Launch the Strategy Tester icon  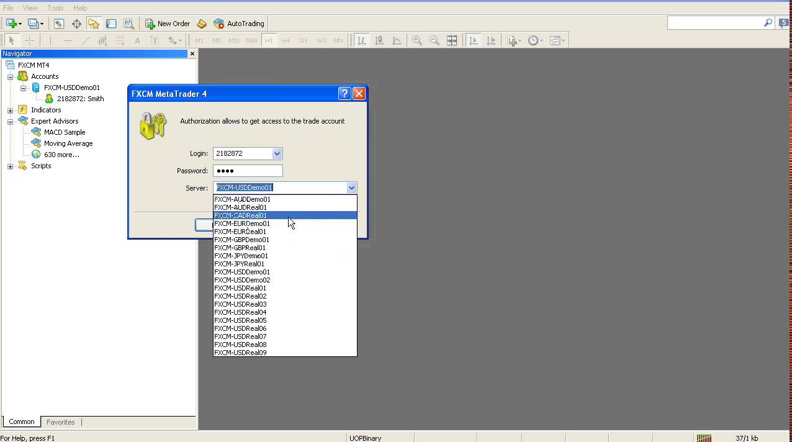[128, 24]
